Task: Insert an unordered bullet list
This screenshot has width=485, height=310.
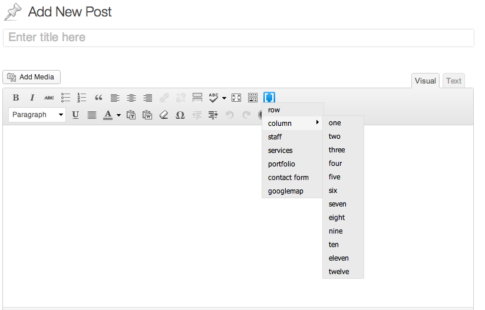Action: tap(65, 98)
